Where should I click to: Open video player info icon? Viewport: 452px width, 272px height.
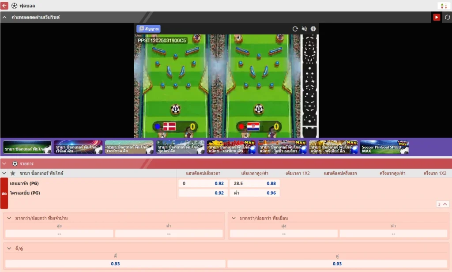pos(313,29)
